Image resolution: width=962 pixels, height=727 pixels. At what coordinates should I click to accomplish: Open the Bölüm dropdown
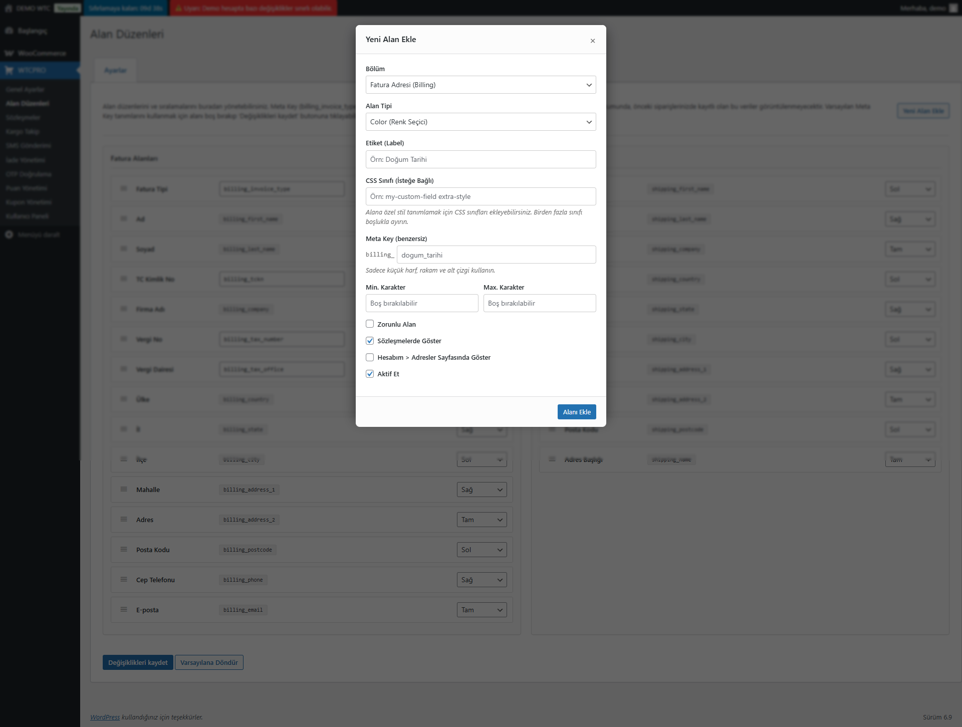pyautogui.click(x=480, y=85)
